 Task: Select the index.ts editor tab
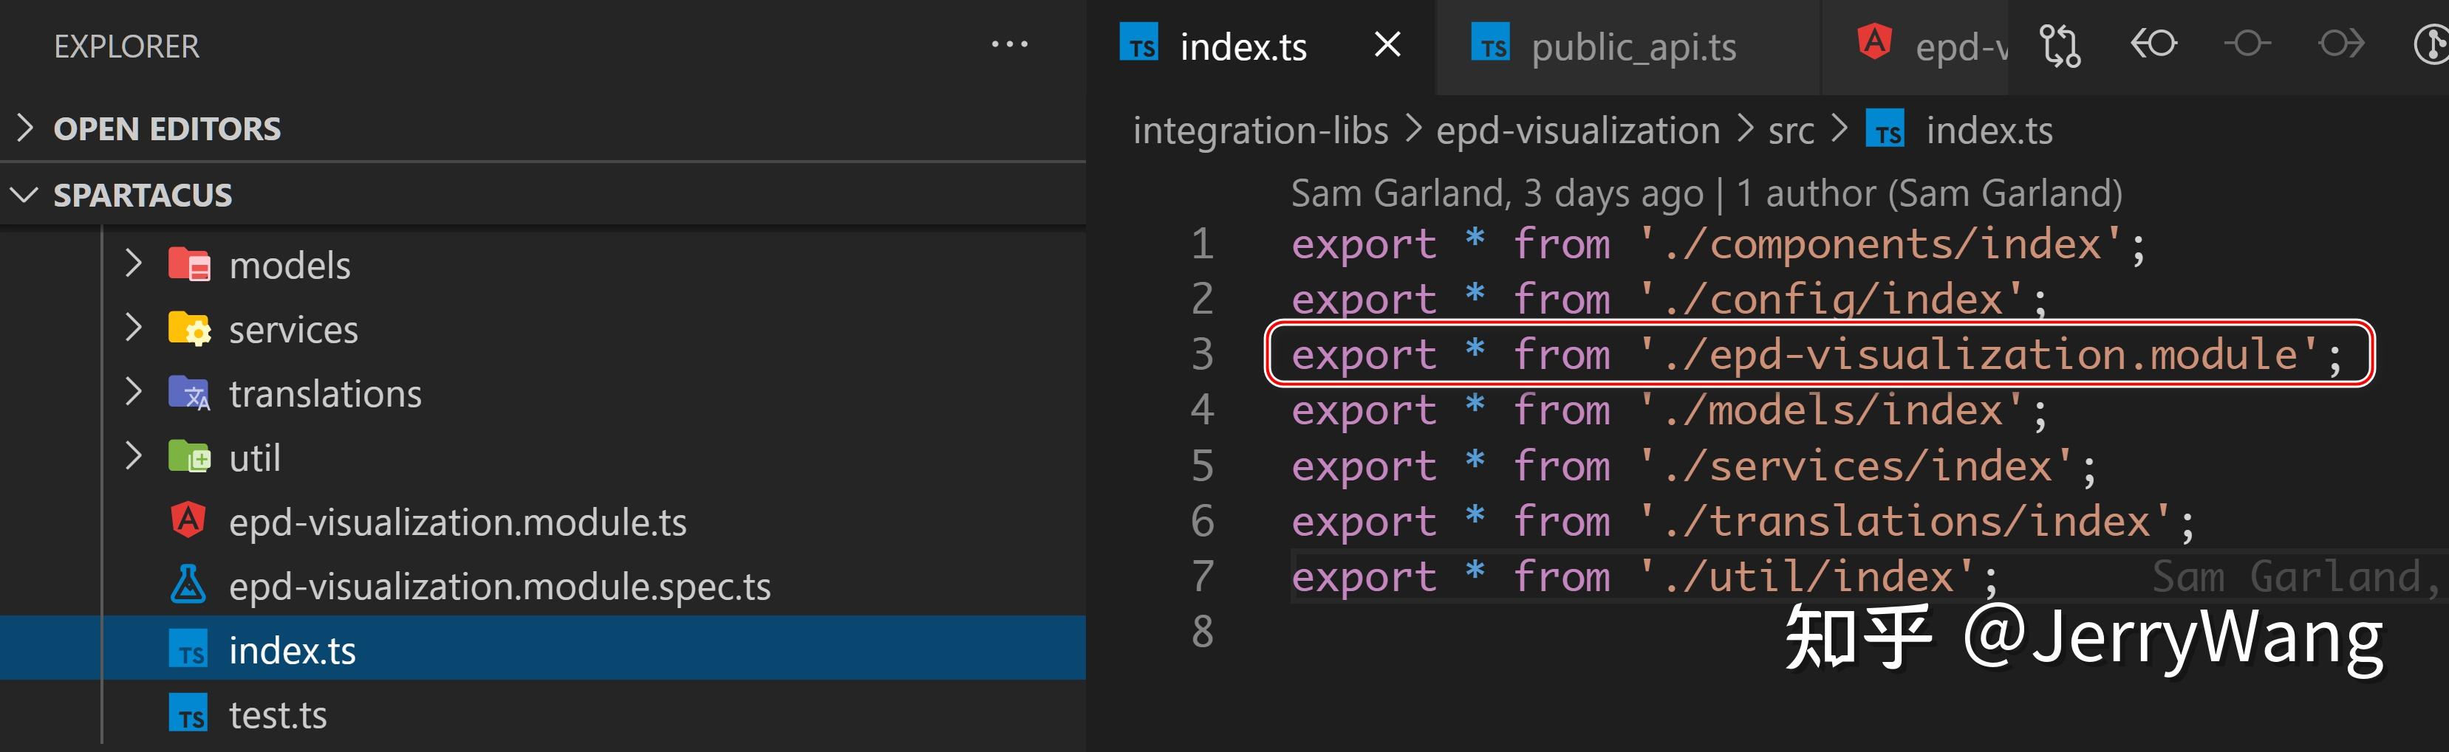point(1260,46)
